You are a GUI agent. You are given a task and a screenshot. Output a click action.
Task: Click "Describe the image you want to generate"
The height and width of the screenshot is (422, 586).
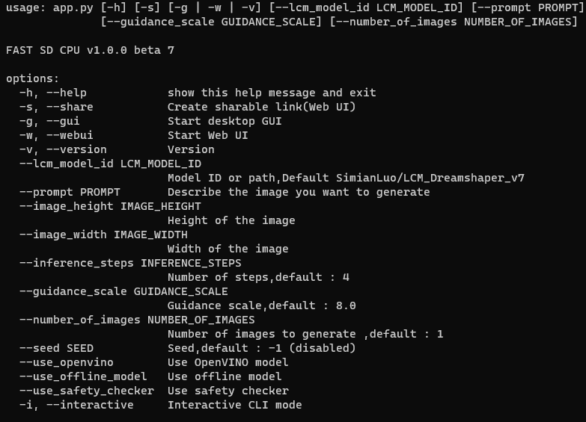point(299,192)
